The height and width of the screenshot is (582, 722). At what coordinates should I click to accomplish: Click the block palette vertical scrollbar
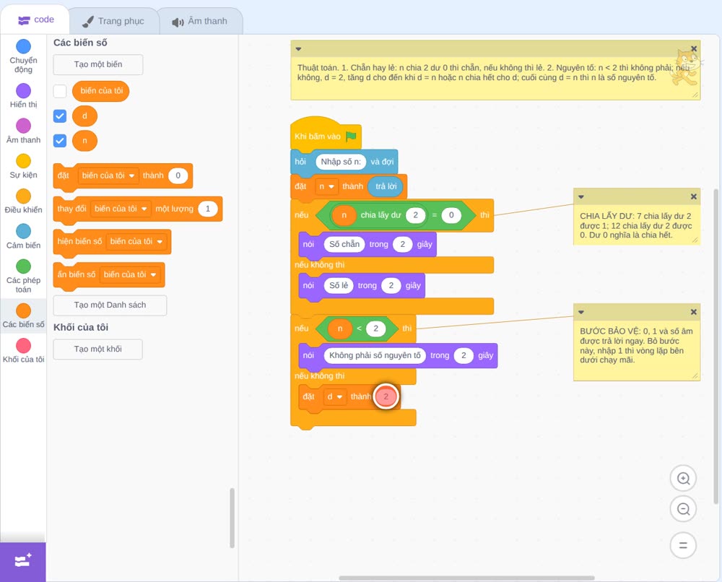[232, 518]
